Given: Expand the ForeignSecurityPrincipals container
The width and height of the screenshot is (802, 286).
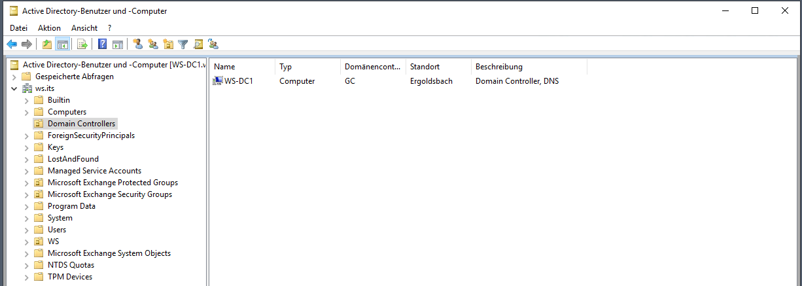Looking at the screenshot, I should pos(26,135).
